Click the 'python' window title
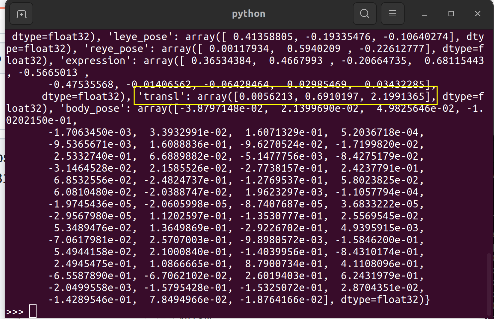 [248, 13]
